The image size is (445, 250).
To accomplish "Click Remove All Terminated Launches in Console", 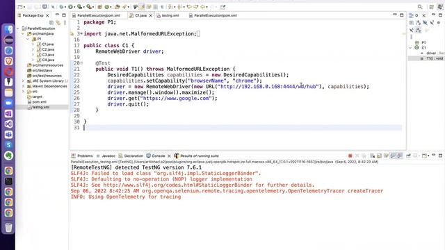I will 364,156.
